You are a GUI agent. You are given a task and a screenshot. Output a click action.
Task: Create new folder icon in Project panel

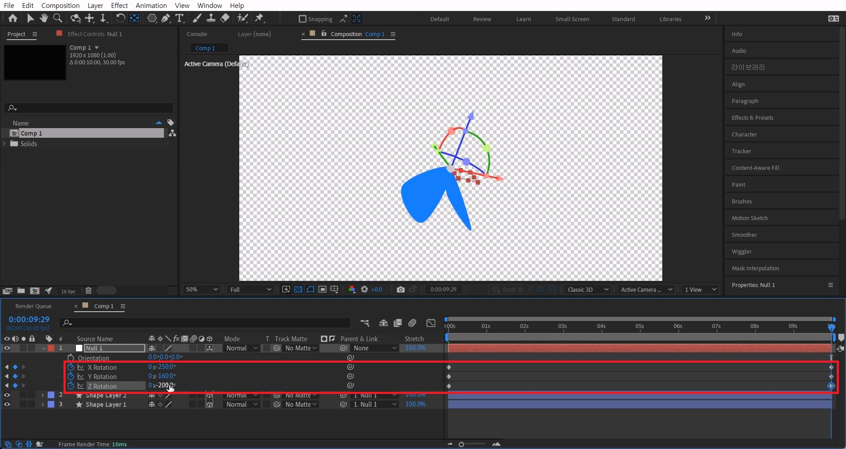(21, 291)
